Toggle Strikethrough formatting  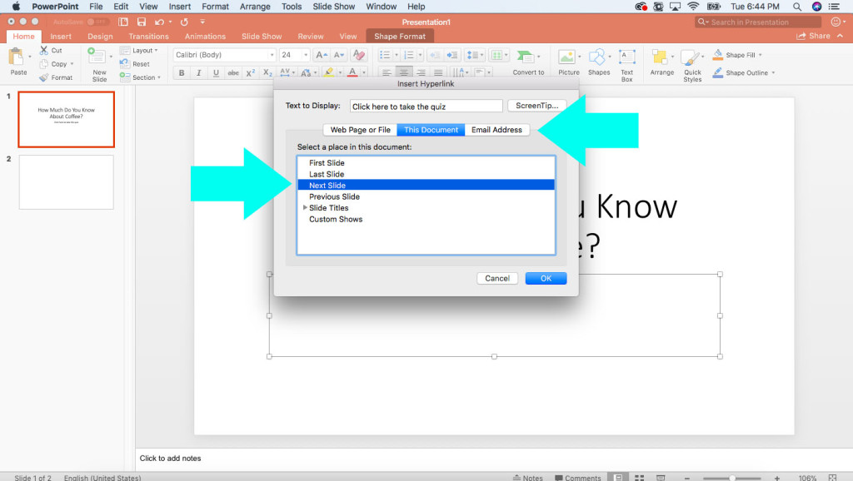pyautogui.click(x=233, y=73)
